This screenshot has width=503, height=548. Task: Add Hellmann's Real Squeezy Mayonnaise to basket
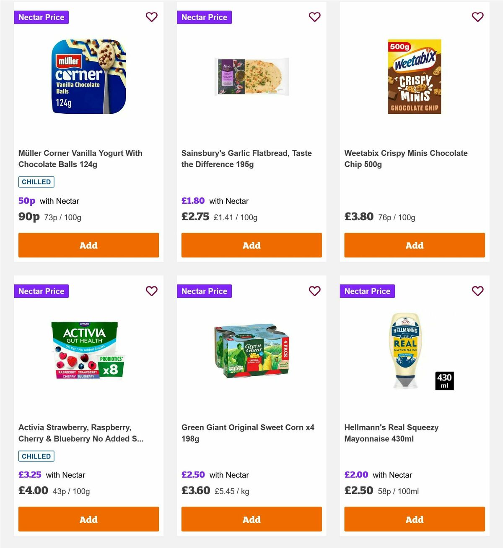coord(414,519)
